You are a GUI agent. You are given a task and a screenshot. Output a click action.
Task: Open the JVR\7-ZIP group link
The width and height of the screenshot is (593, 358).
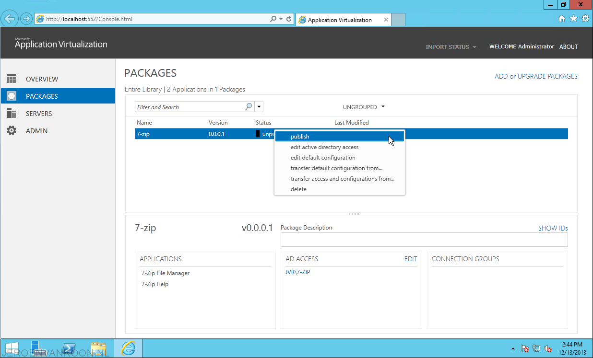click(x=297, y=272)
